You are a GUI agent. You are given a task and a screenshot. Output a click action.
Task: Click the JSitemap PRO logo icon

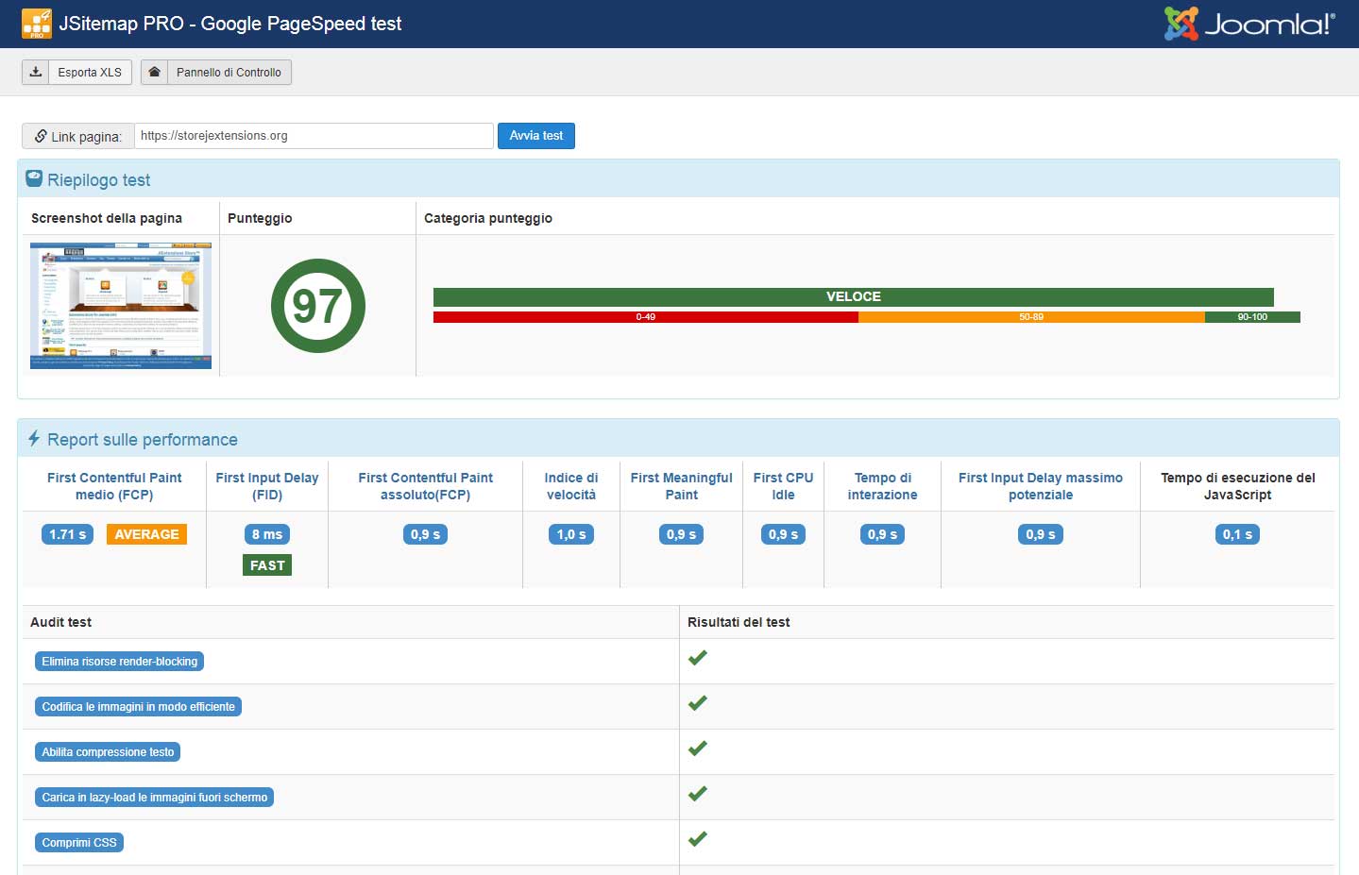point(37,24)
